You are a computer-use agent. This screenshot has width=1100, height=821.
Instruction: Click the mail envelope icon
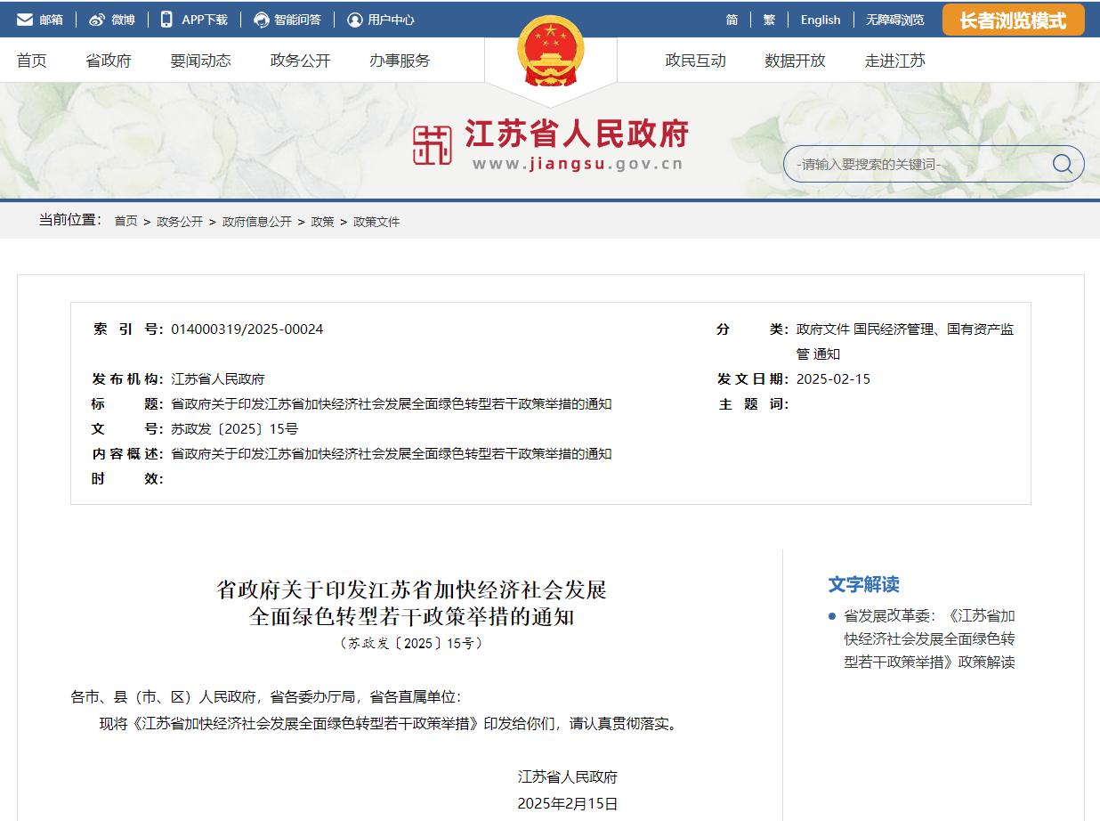[25, 20]
